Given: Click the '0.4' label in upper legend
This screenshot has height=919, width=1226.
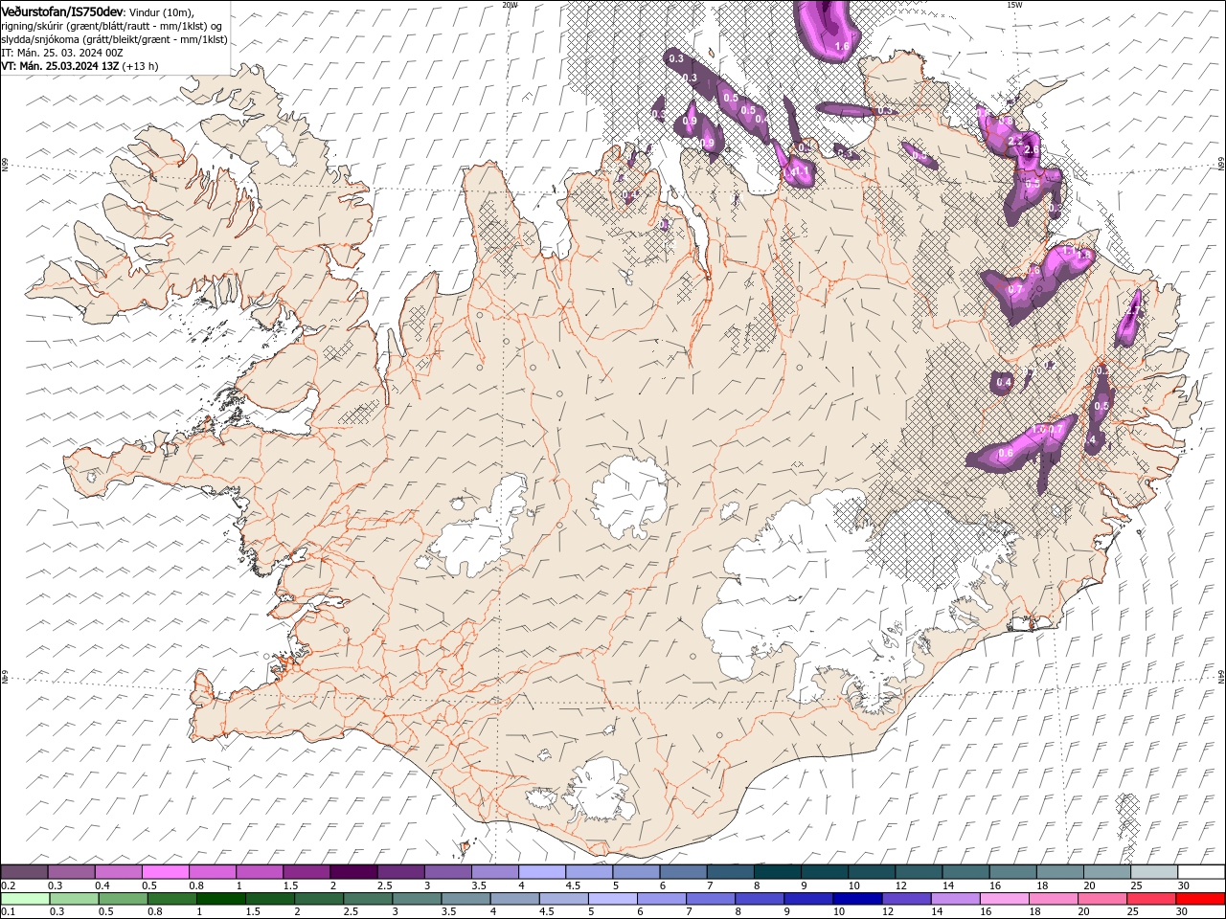Looking at the screenshot, I should click(x=102, y=885).
